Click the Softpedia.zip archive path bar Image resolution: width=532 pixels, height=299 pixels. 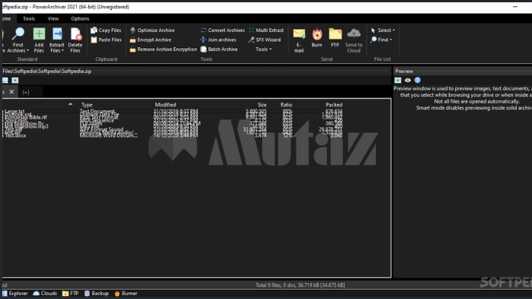click(x=196, y=71)
